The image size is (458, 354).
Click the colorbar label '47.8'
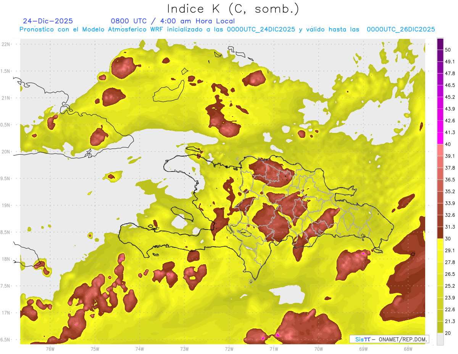coord(450,73)
